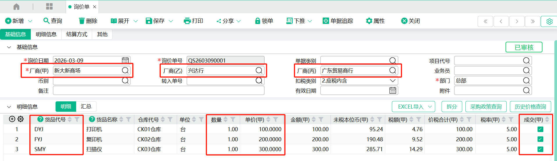Toggle 成交(甲) checkbox for row SMY

540,149
